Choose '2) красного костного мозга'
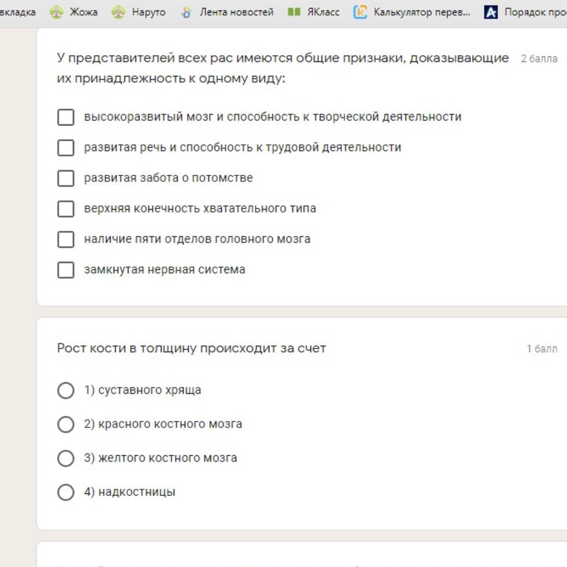The height and width of the screenshot is (567, 567). click(66, 425)
